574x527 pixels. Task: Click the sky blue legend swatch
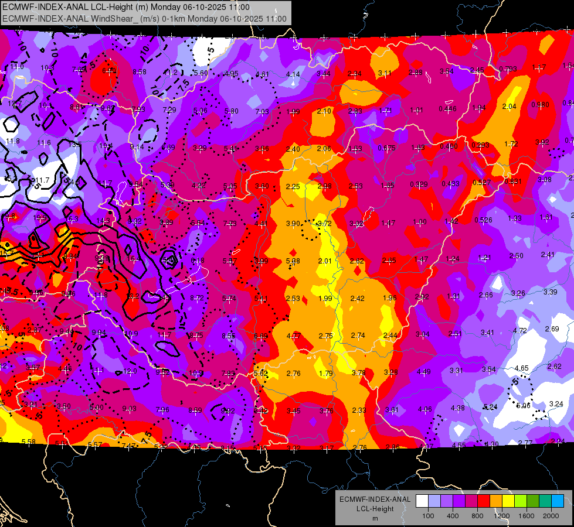[558, 501]
